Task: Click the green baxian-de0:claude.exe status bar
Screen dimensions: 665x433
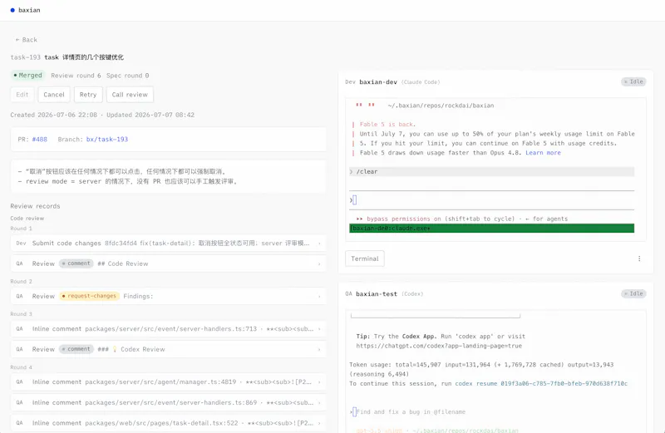Action: (x=491, y=229)
